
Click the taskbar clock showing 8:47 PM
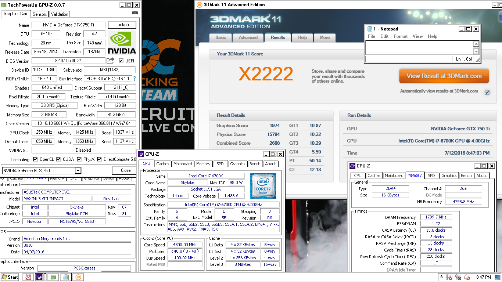(x=483, y=277)
